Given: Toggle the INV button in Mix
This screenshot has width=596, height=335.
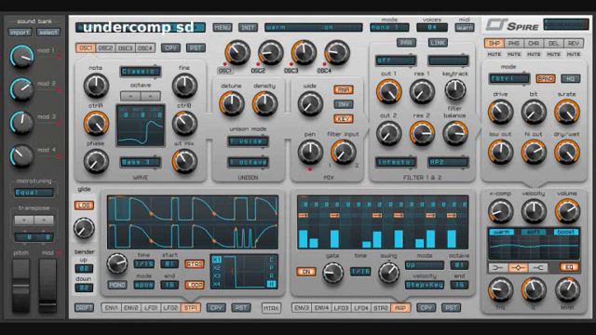Looking at the screenshot, I should point(344,104).
